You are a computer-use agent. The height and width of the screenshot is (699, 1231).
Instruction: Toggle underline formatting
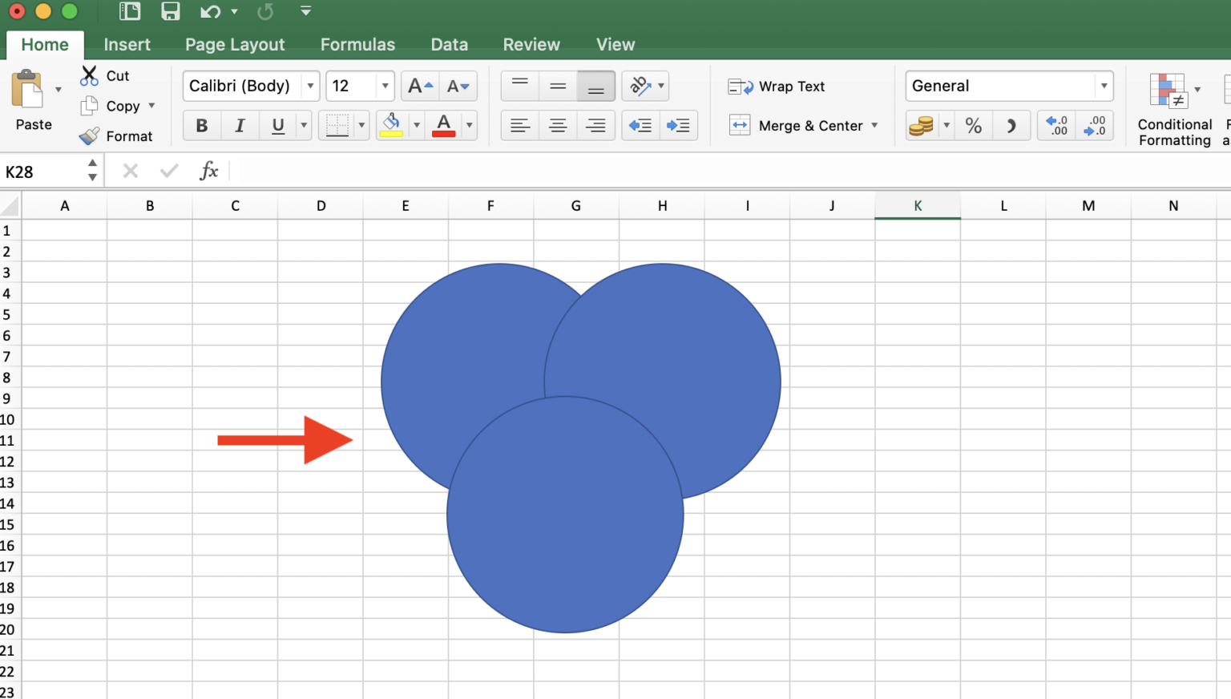point(276,125)
